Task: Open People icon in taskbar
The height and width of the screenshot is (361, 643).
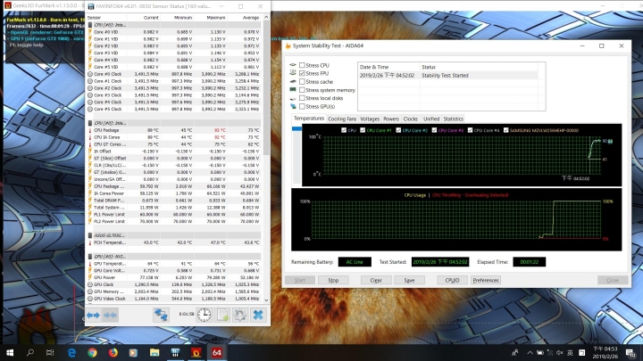Action: [x=515, y=352]
